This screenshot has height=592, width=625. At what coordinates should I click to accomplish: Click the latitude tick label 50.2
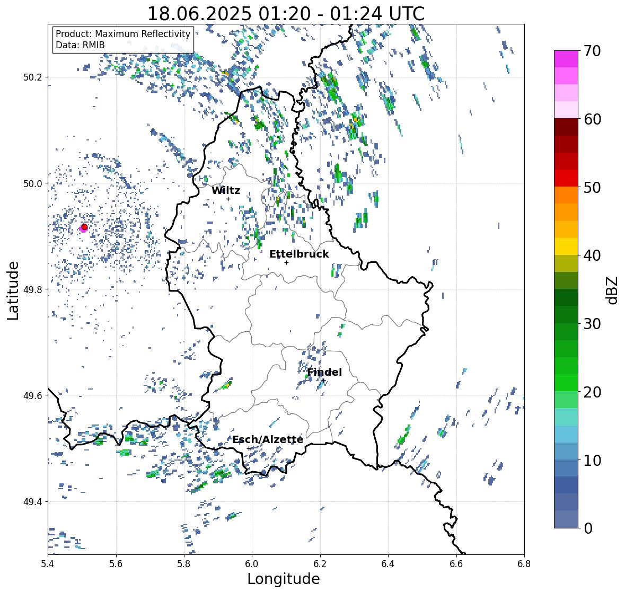pos(32,77)
